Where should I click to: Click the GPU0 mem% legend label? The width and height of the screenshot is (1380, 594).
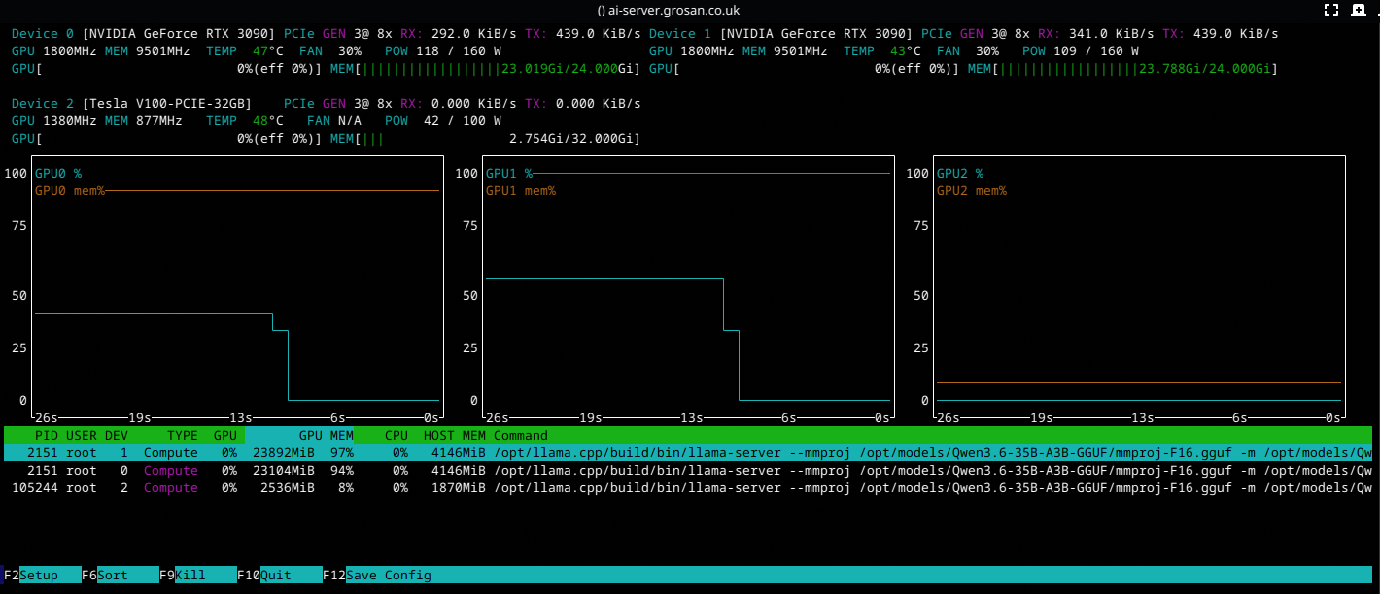coord(70,191)
